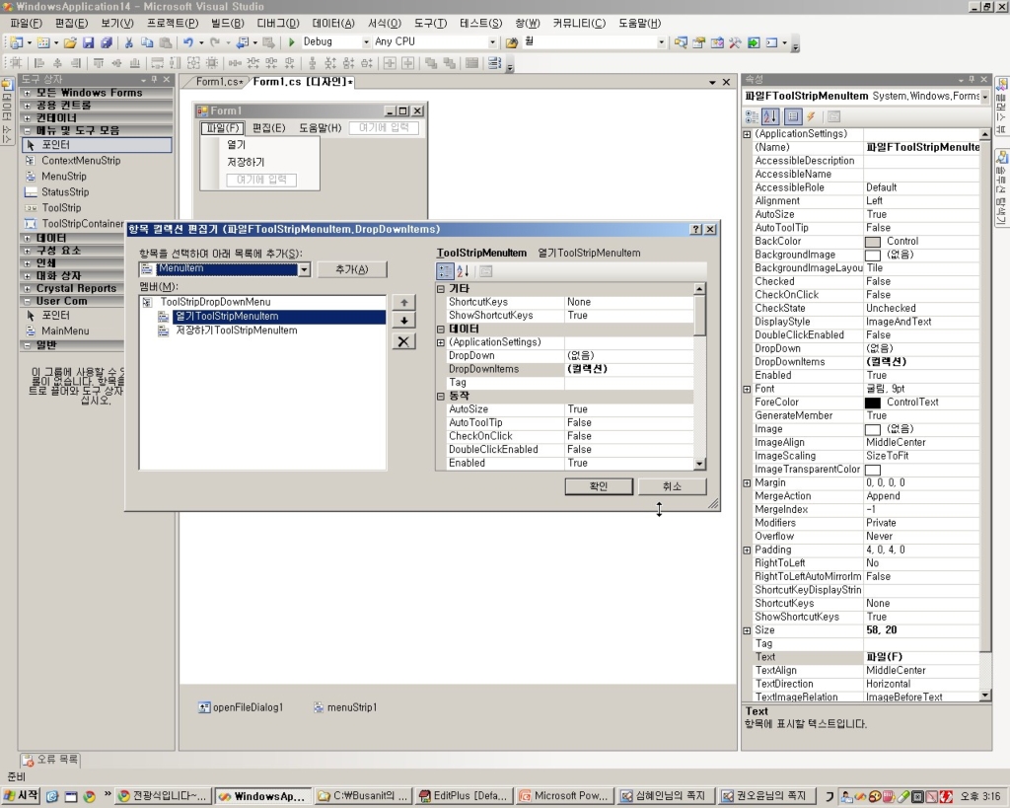Switch Properties panel to Categorized view
The width and height of the screenshot is (1010, 808).
pos(752,116)
